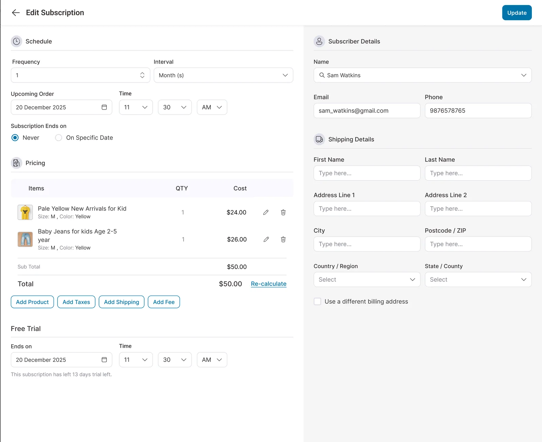The image size is (542, 442).
Task: Open Country / Region select dropdown
Action: point(367,280)
